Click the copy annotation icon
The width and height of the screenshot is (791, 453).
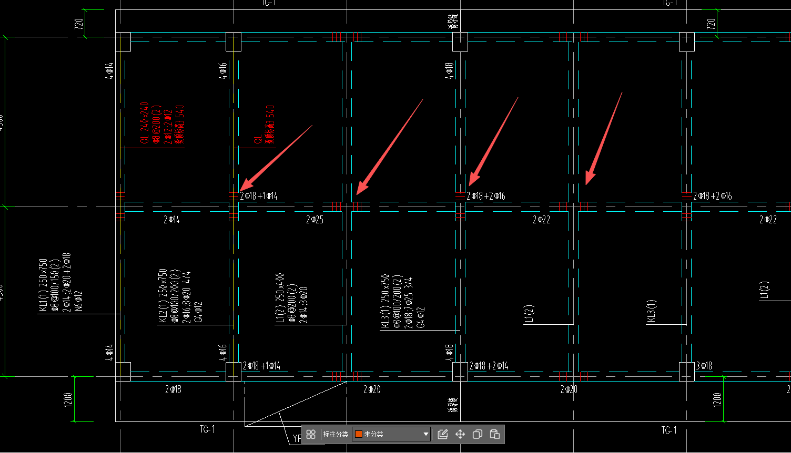click(478, 434)
